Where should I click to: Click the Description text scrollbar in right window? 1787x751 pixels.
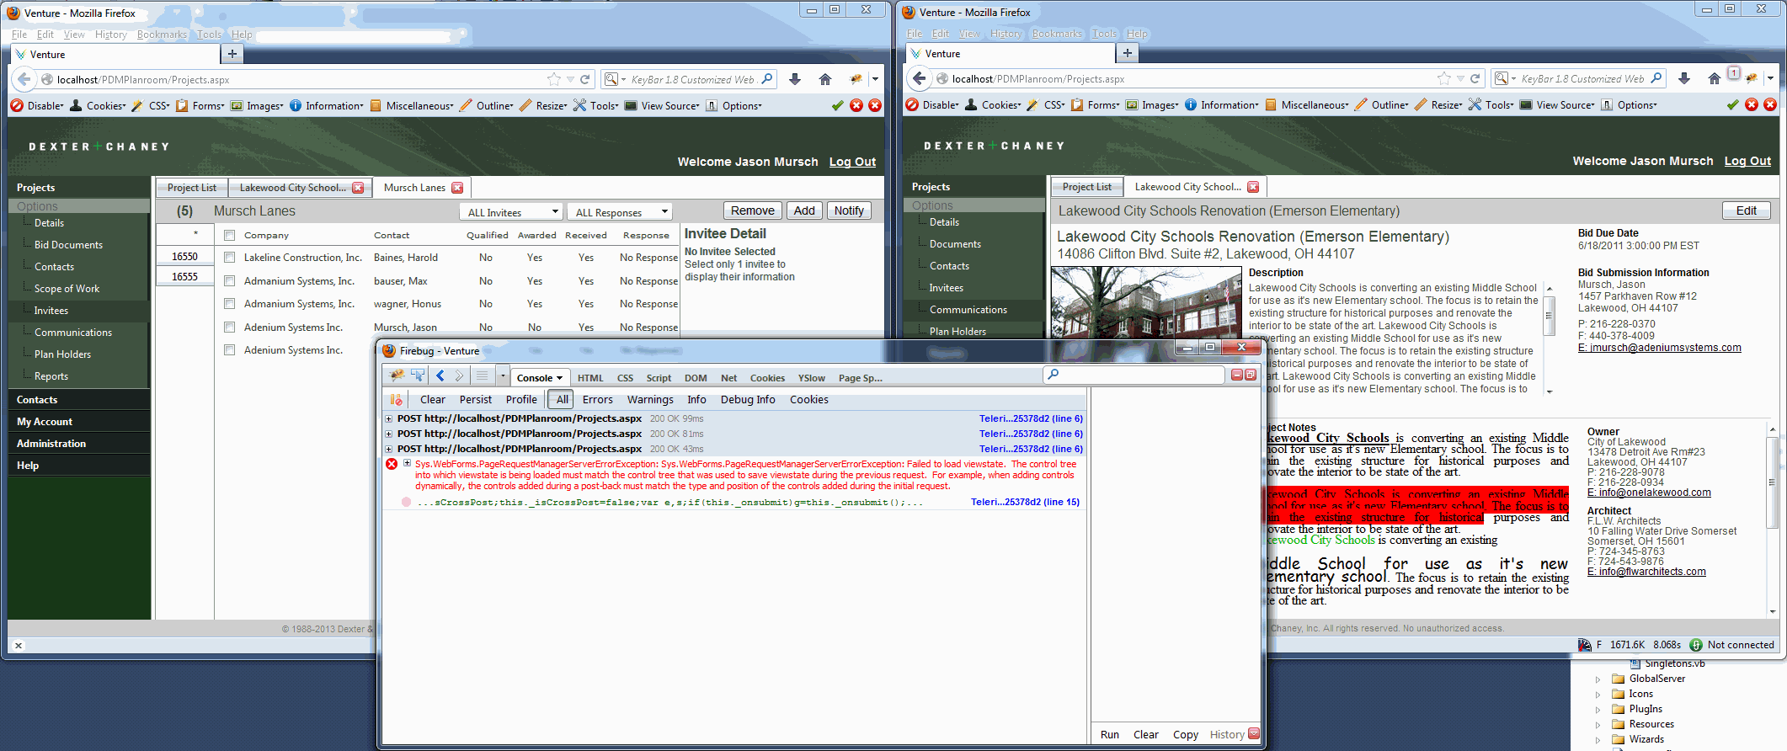(1549, 340)
